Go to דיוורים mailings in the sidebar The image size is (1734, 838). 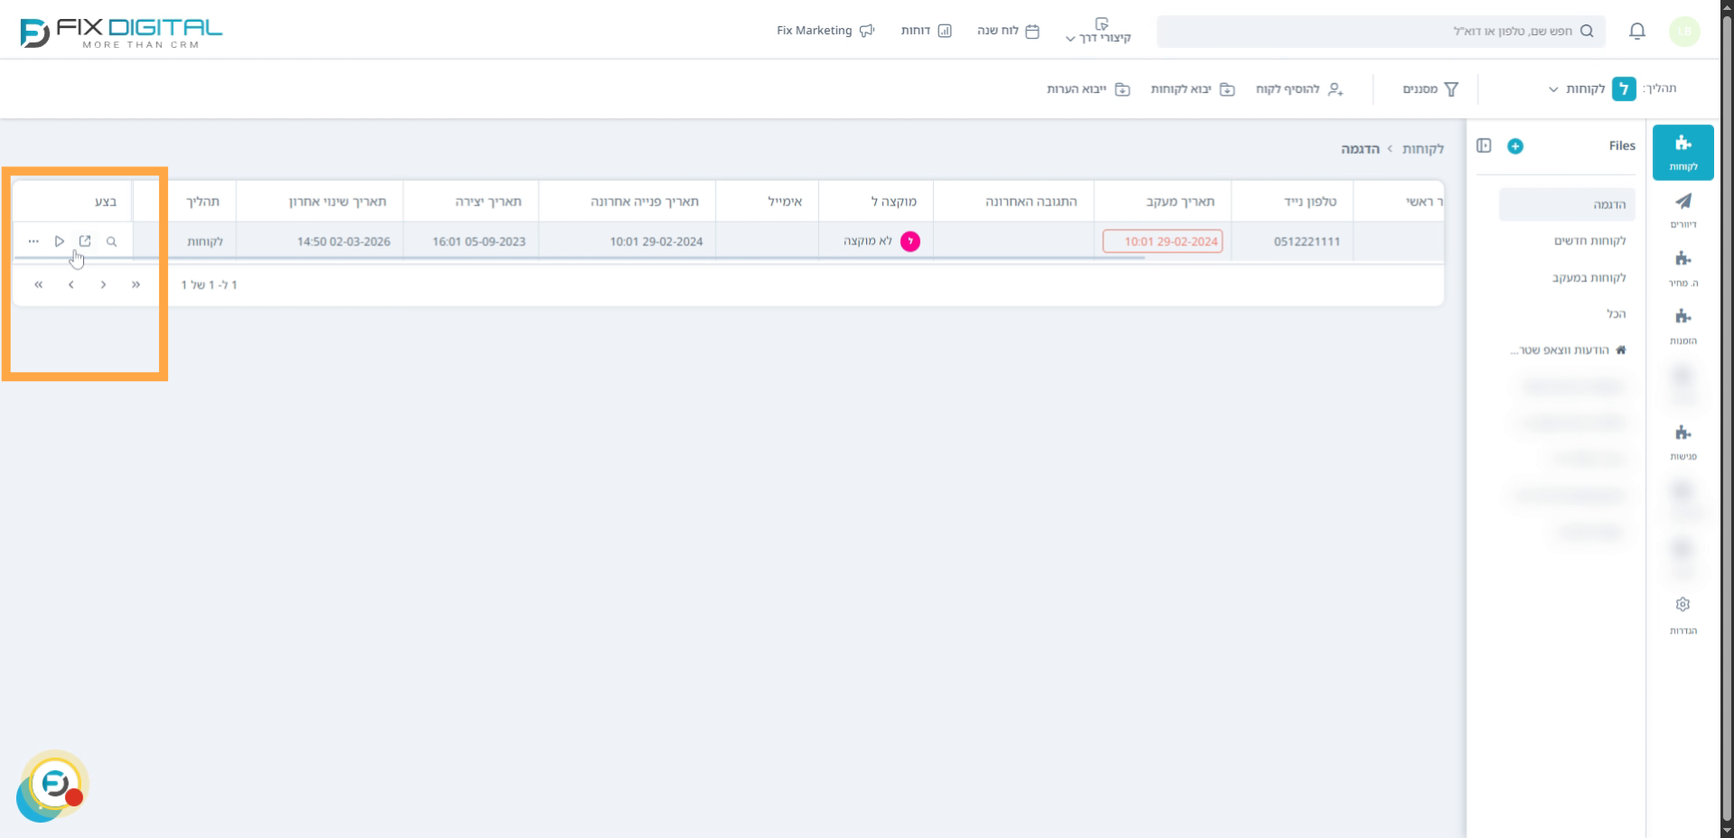[x=1683, y=209]
